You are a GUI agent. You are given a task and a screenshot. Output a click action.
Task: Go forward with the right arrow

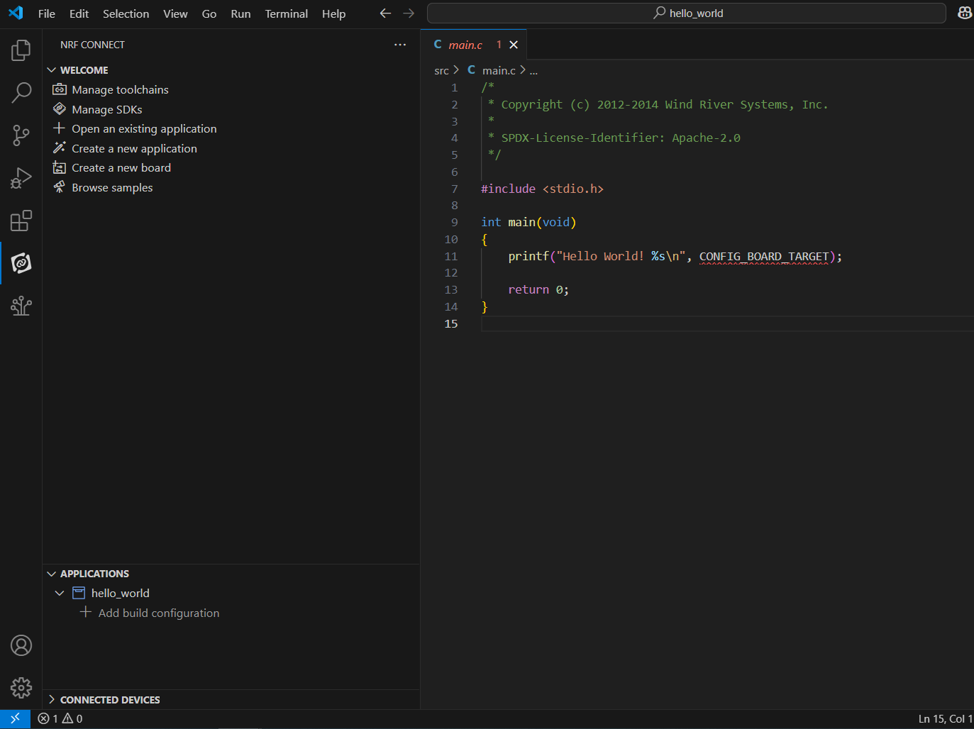pyautogui.click(x=409, y=13)
